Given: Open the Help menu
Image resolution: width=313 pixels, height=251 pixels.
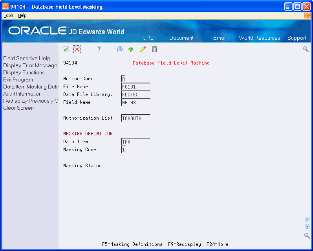Looking at the screenshot, I should pyautogui.click(x=22, y=15).
